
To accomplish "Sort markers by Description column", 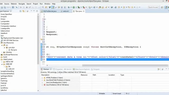I will (x=45, y=75).
